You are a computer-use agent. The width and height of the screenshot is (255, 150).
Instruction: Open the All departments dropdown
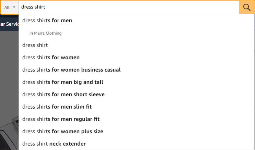(x=10, y=7)
